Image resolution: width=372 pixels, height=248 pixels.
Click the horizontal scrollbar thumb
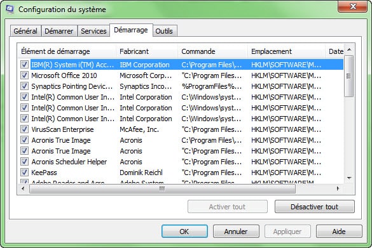(162, 188)
